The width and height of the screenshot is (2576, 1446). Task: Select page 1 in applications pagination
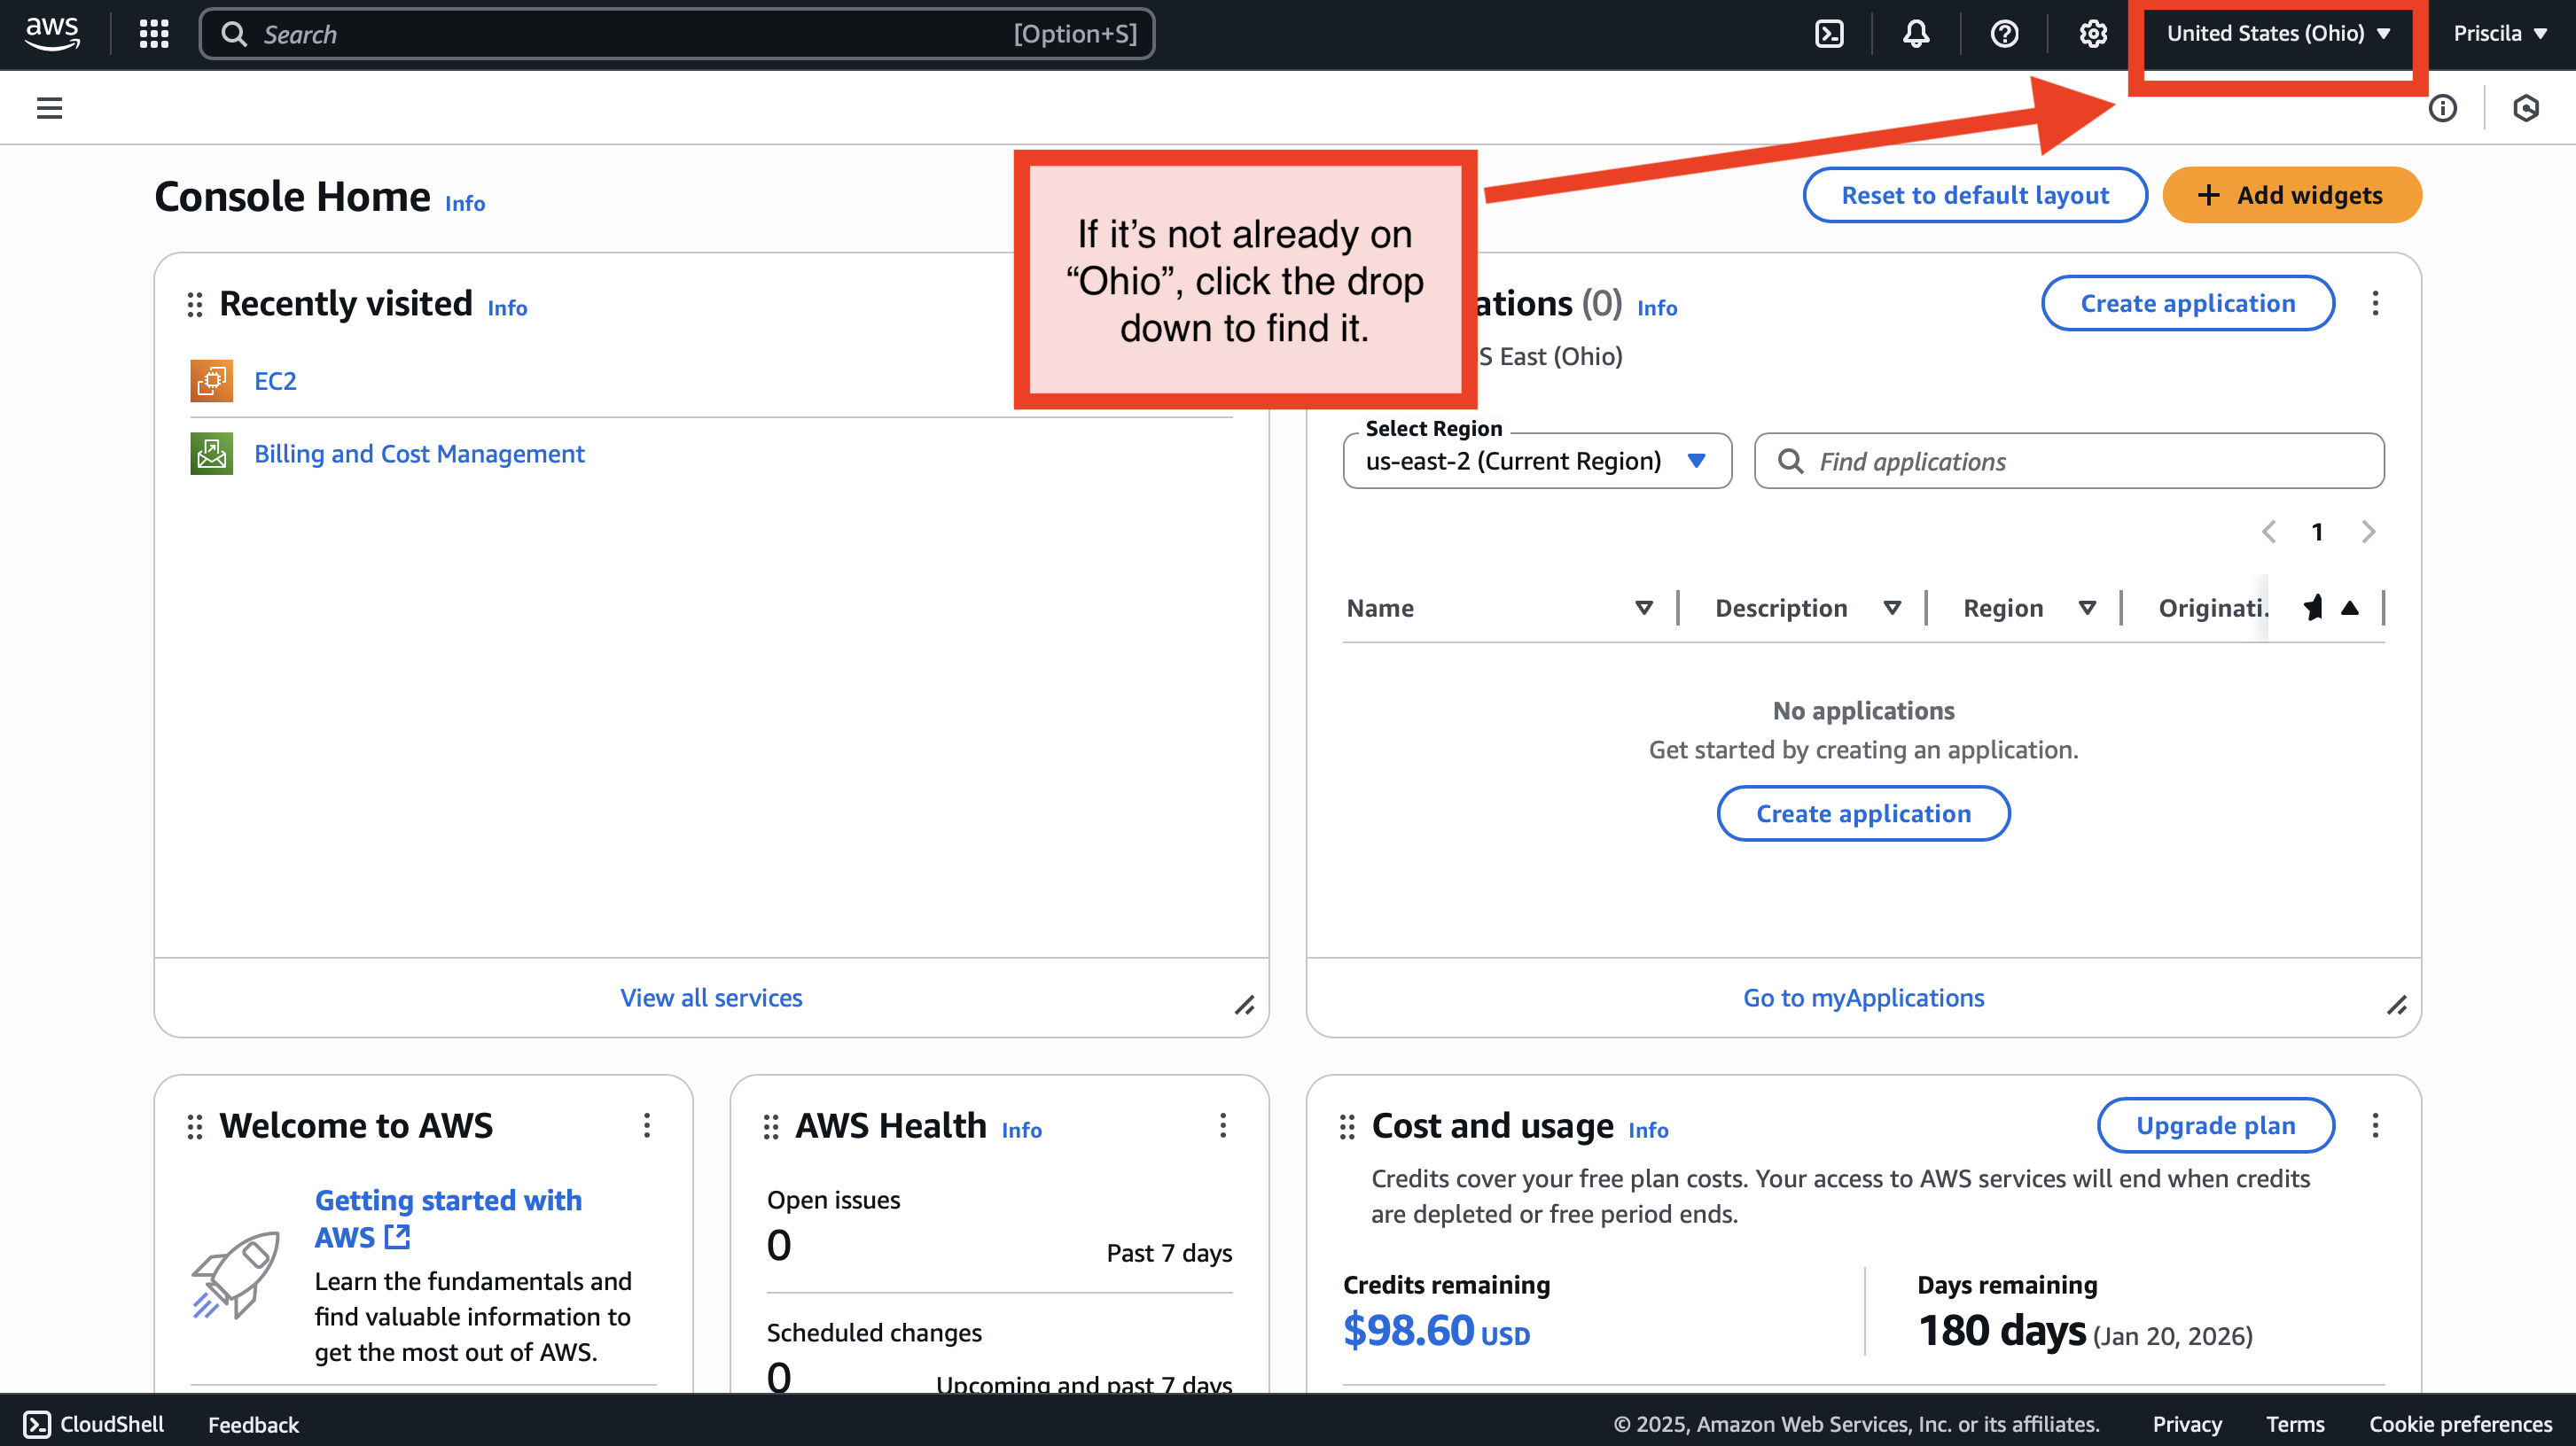[2317, 532]
